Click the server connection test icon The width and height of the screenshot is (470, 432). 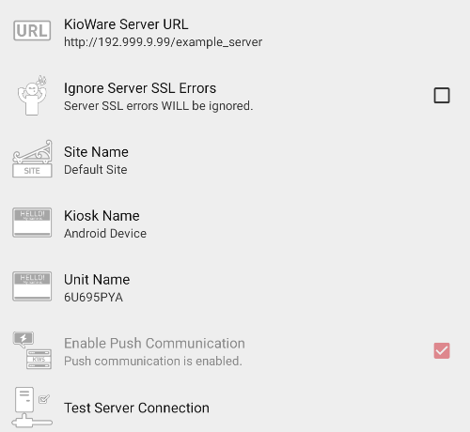click(32, 407)
